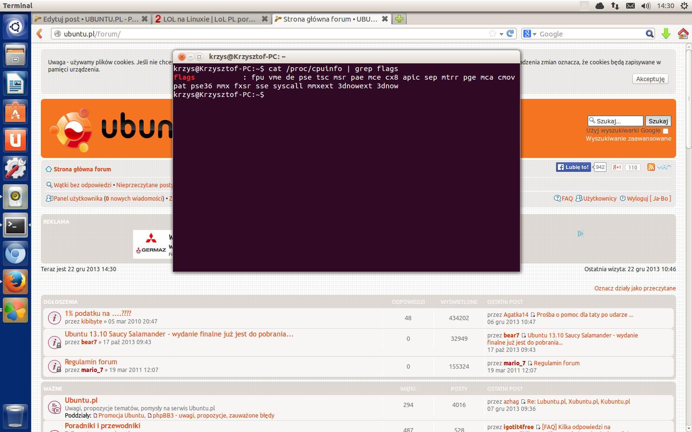Click the cloud indicator in top panel
This screenshot has width=692, height=432.
[x=600, y=6]
